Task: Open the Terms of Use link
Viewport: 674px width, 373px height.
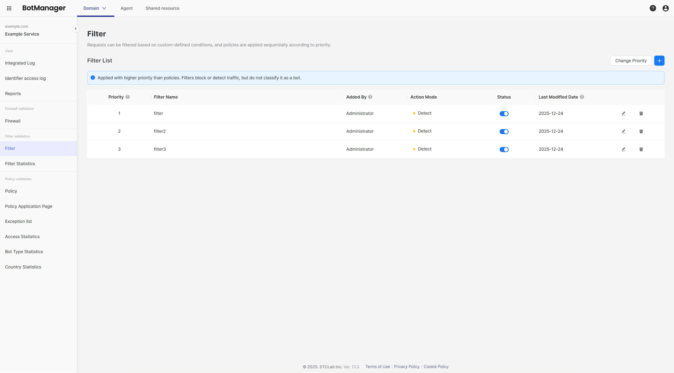Action: (377, 366)
